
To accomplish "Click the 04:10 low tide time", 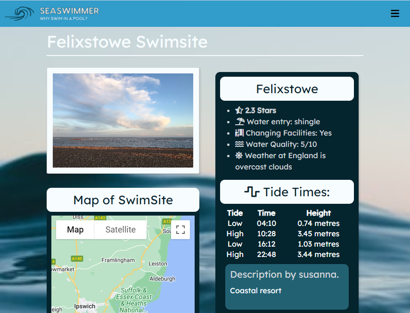I will click(x=266, y=224).
